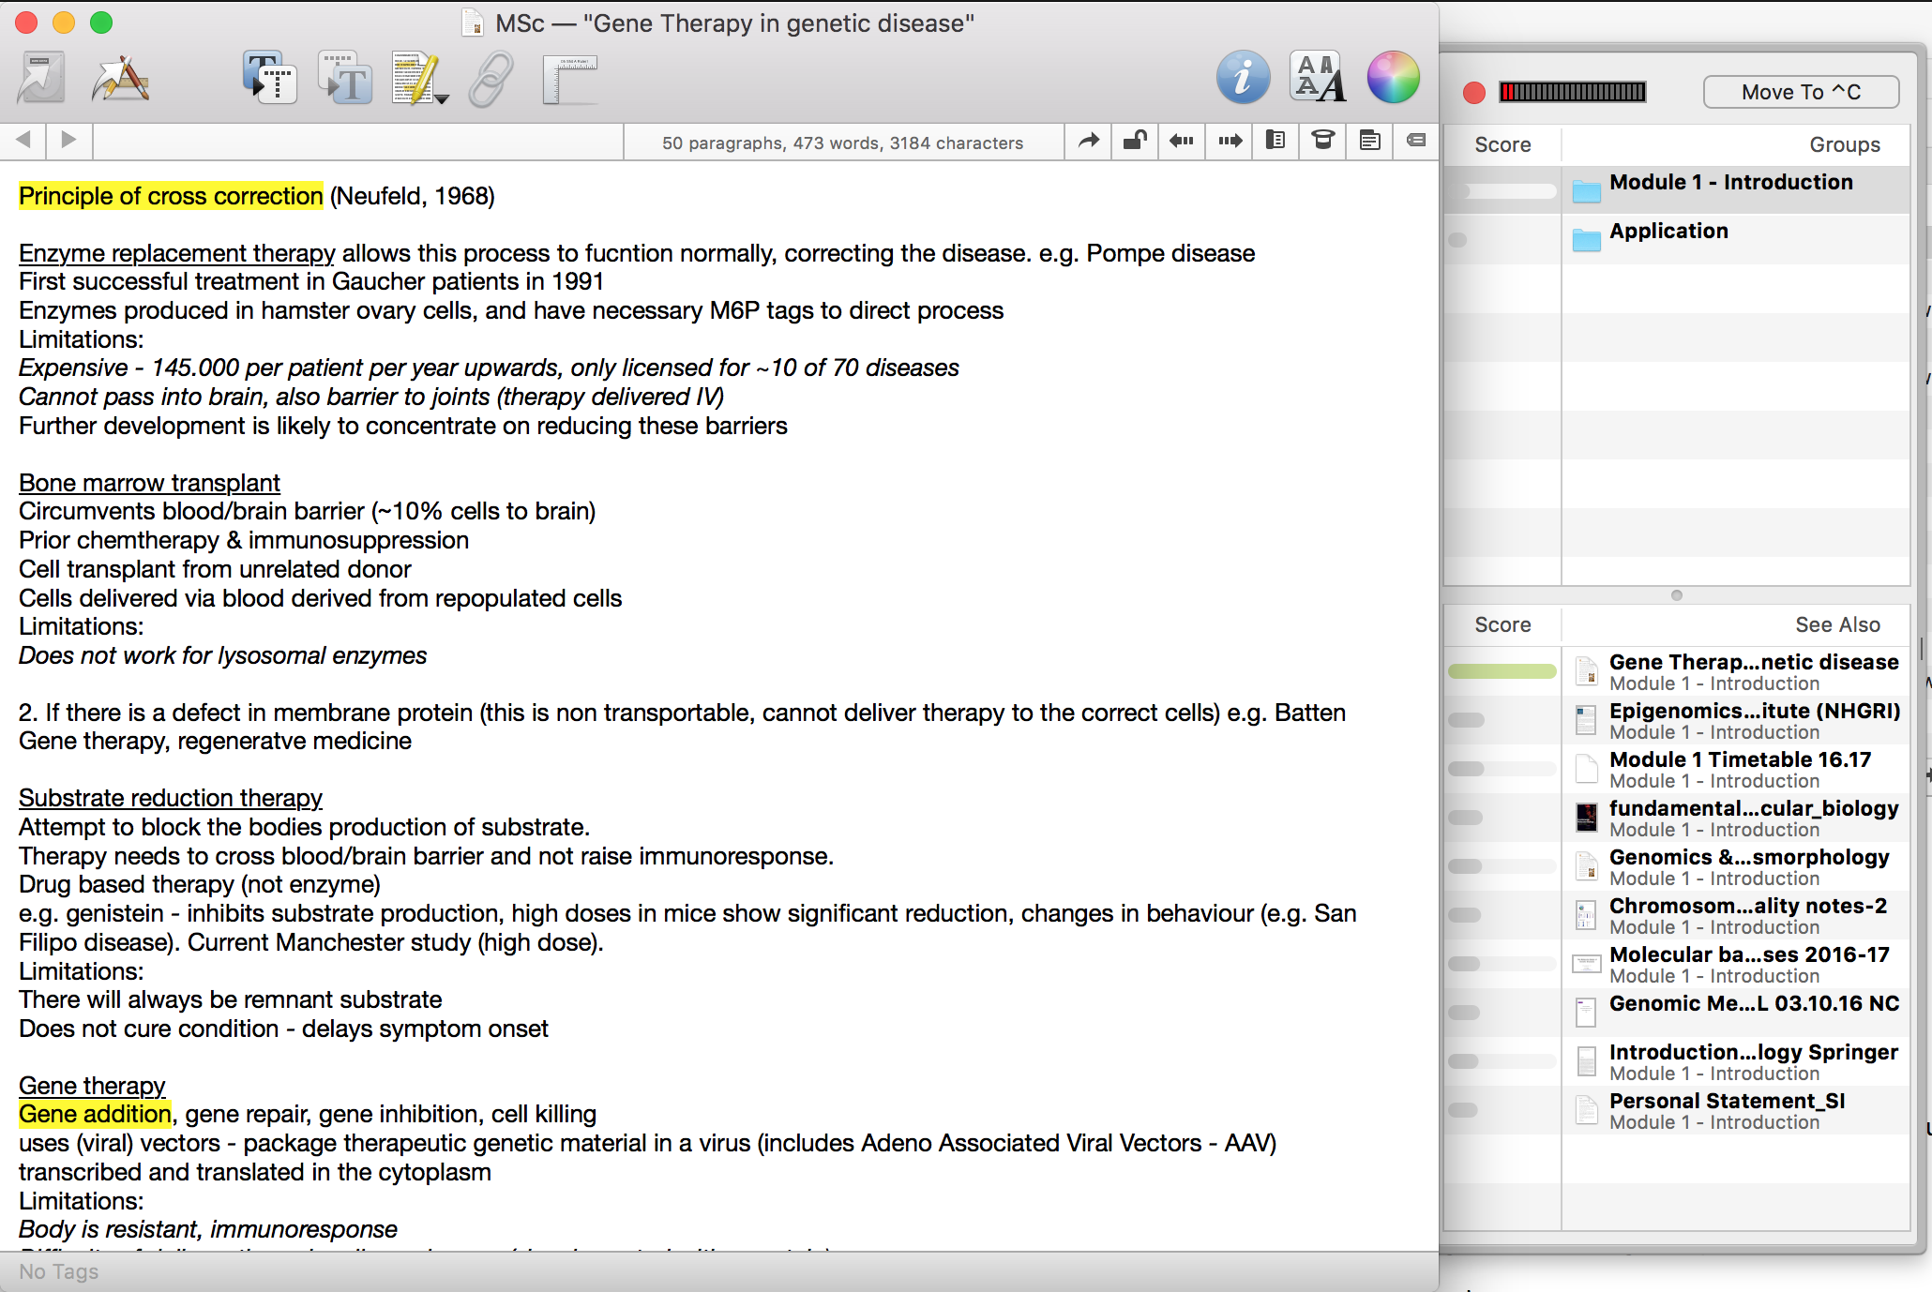
Task: Open the Colors wheel icon
Action: (1393, 77)
